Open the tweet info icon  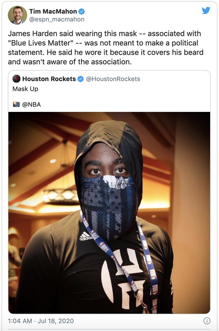(x=207, y=321)
